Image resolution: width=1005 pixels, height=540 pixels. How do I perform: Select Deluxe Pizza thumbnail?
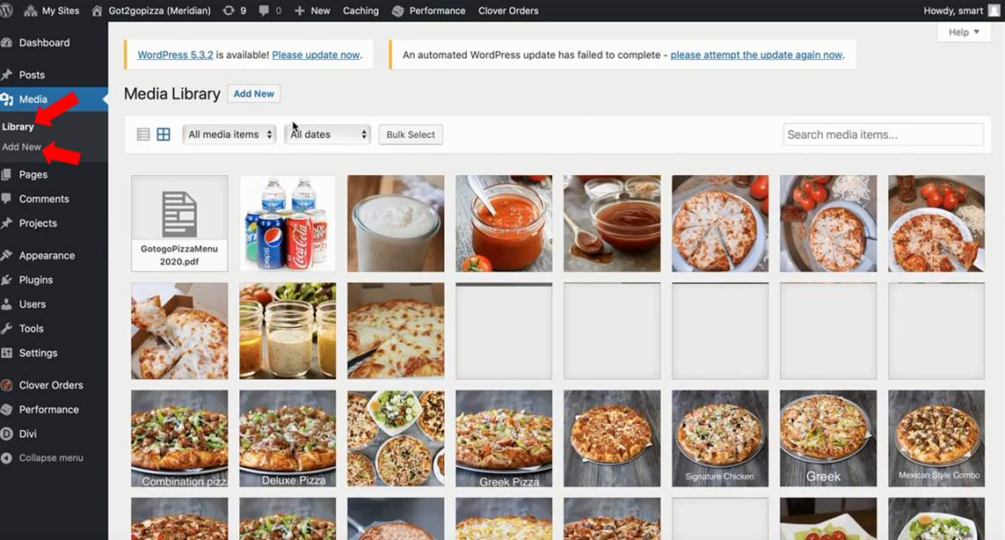[x=288, y=439]
